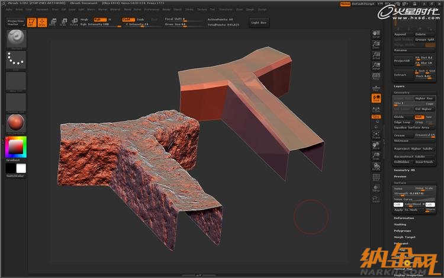Click the Local symmetry icon in right shelf

376,98
